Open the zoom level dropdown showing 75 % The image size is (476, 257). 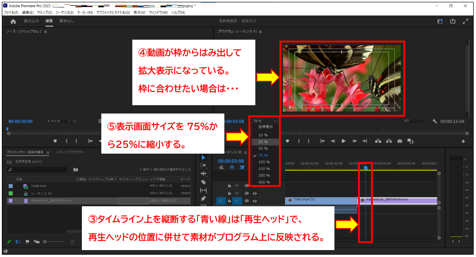[x=265, y=121]
